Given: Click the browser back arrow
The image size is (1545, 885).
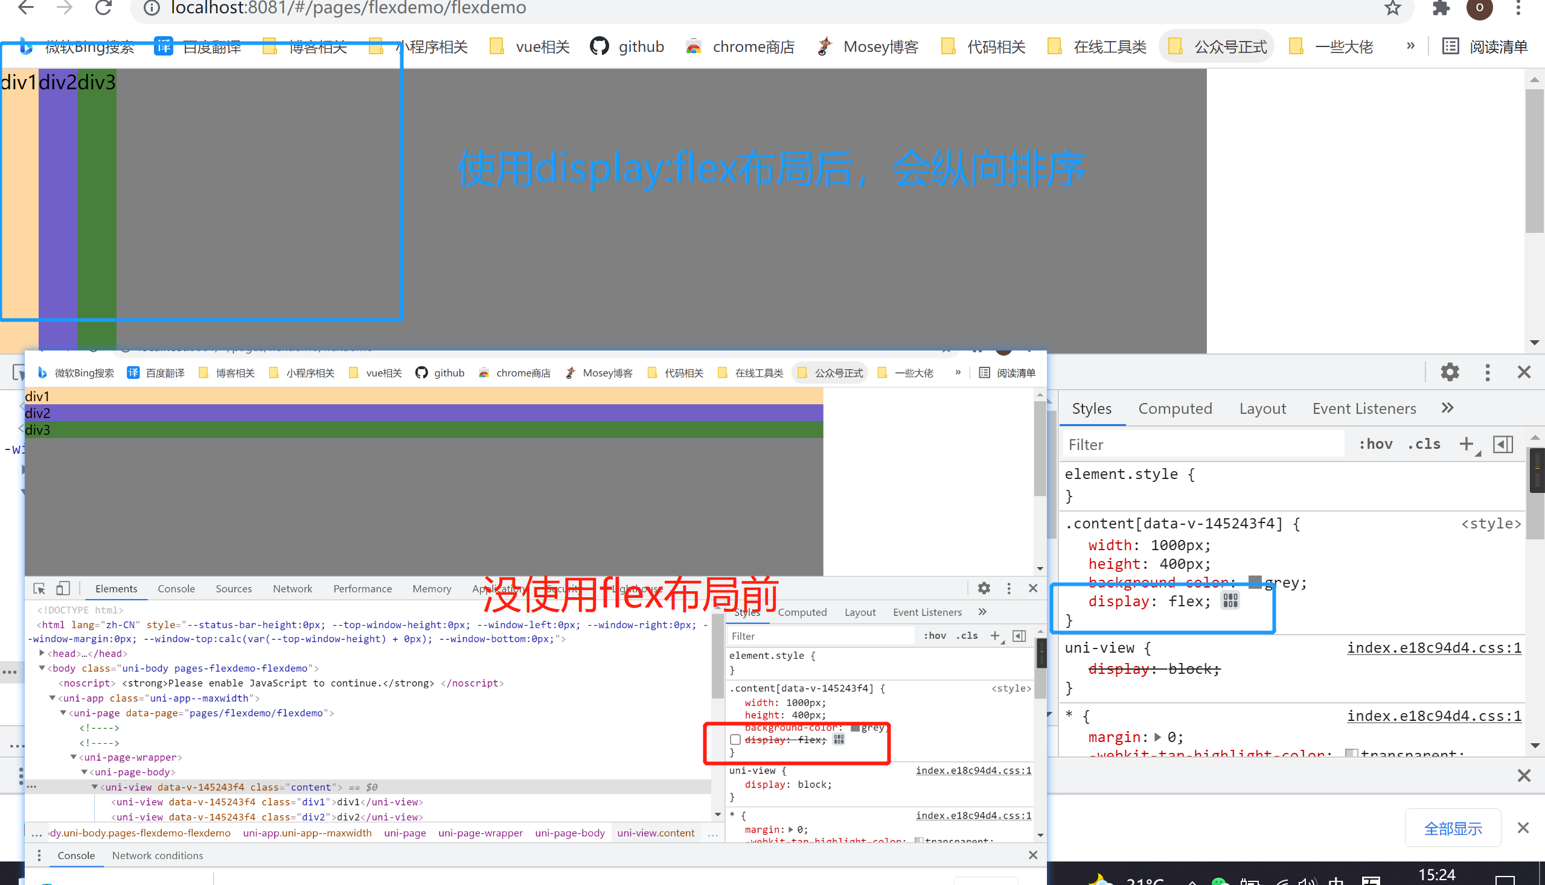Looking at the screenshot, I should click(x=26, y=8).
